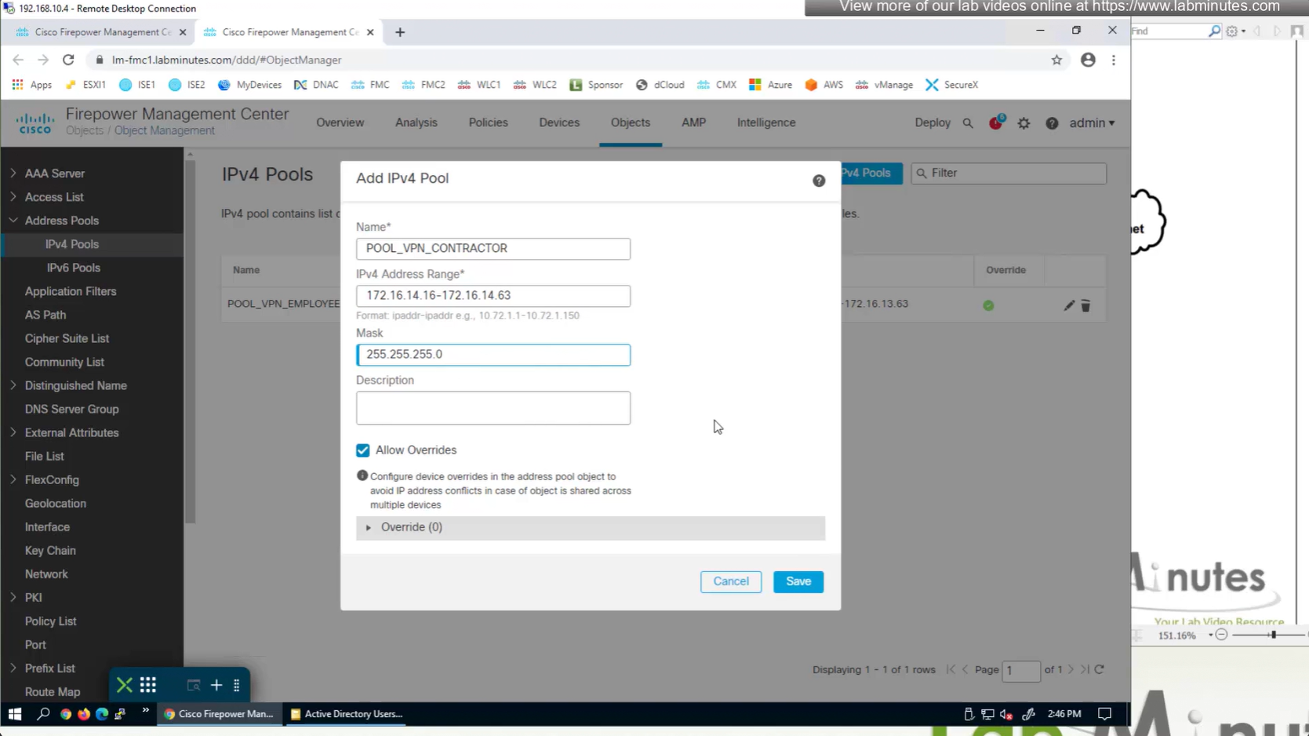
Task: Click the pencil edit icon for POOL_VPN_EMPLOYEE
Action: (x=1068, y=305)
